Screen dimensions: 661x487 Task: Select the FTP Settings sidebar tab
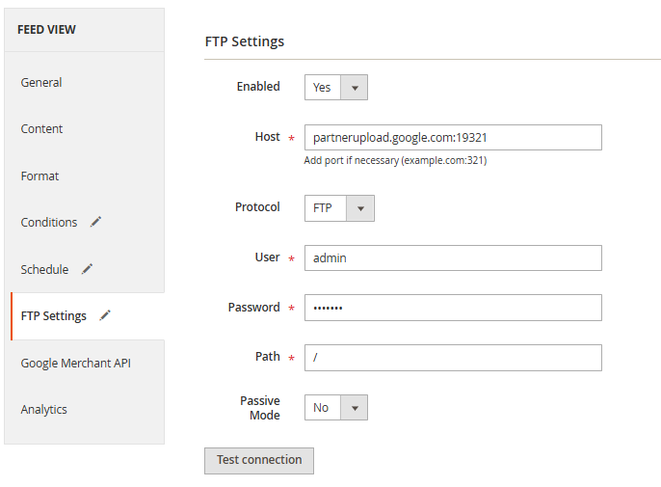(x=54, y=316)
